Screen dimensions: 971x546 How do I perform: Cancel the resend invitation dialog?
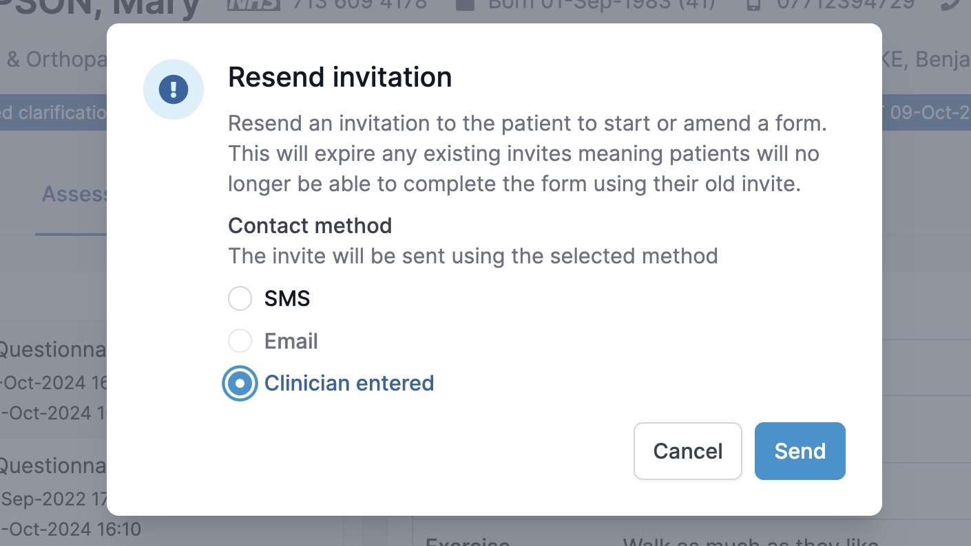click(x=688, y=451)
